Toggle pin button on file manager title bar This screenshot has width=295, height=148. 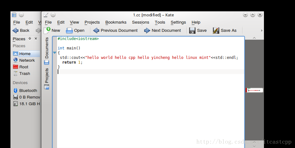click(x=22, y=15)
